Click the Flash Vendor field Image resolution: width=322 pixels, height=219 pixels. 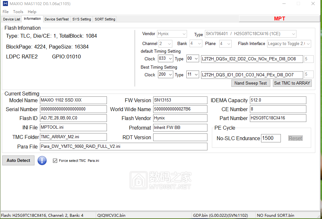(180, 118)
